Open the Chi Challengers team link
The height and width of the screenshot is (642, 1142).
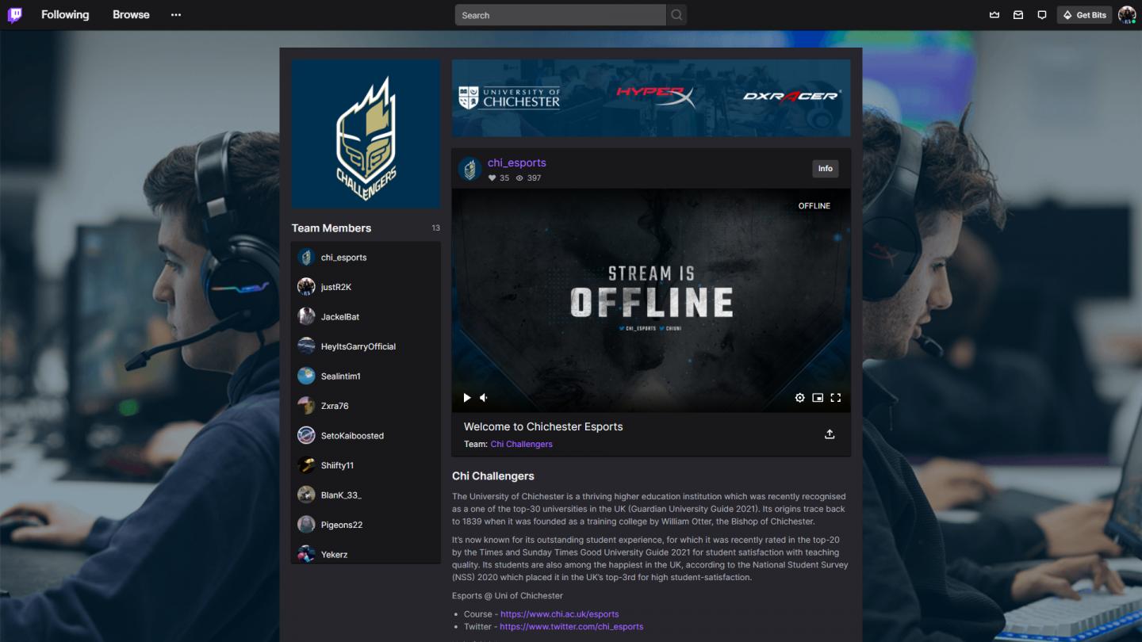click(x=521, y=444)
